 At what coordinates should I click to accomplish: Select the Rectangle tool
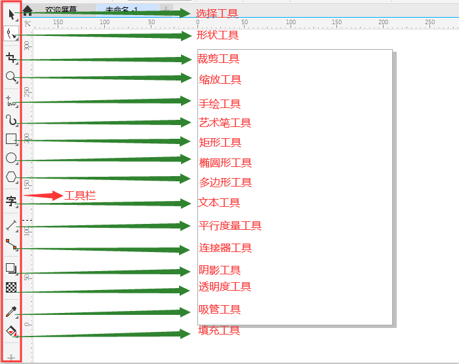(11, 139)
